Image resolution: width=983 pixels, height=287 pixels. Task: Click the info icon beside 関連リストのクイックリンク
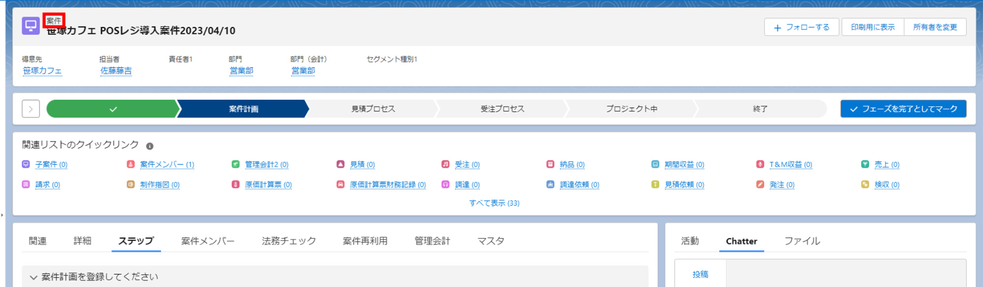[x=150, y=146]
